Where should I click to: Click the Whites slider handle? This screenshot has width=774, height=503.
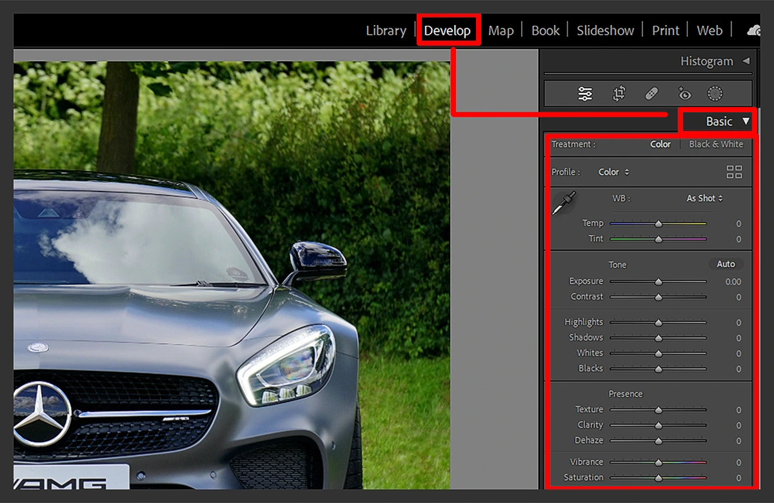pos(659,353)
